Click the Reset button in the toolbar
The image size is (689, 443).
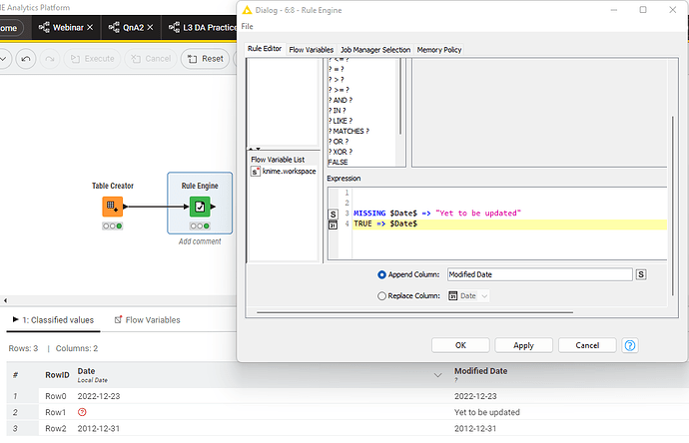coord(206,59)
